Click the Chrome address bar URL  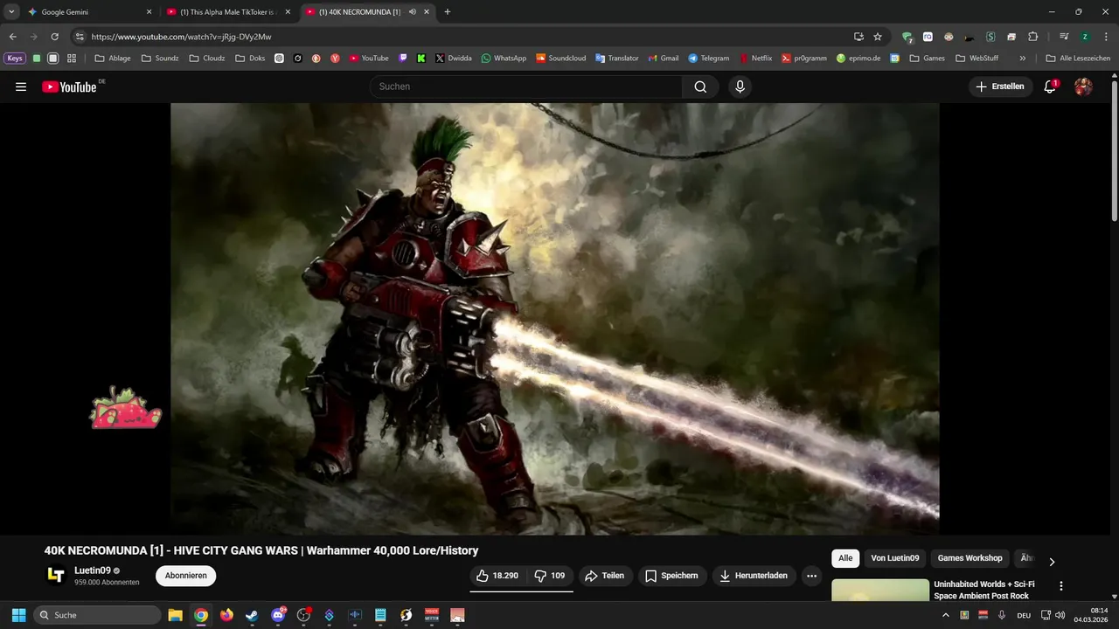coord(181,37)
